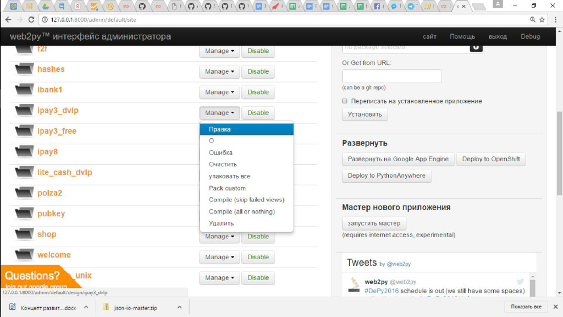The height and width of the screenshot is (317, 563).
Task: Select Удалить from the Manage menu
Action: pyautogui.click(x=247, y=223)
